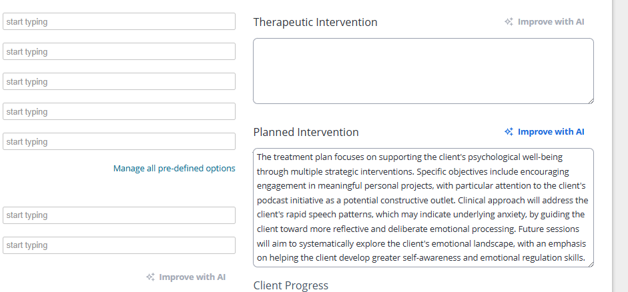Click the bottommost 'start typing' input field
Screen dimensions: 628x292
pyautogui.click(x=119, y=245)
